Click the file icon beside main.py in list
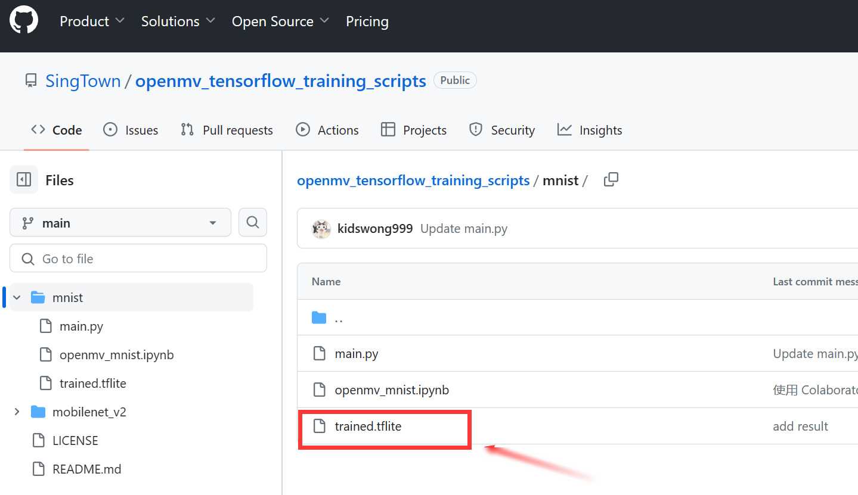This screenshot has height=495, width=858. tap(320, 354)
